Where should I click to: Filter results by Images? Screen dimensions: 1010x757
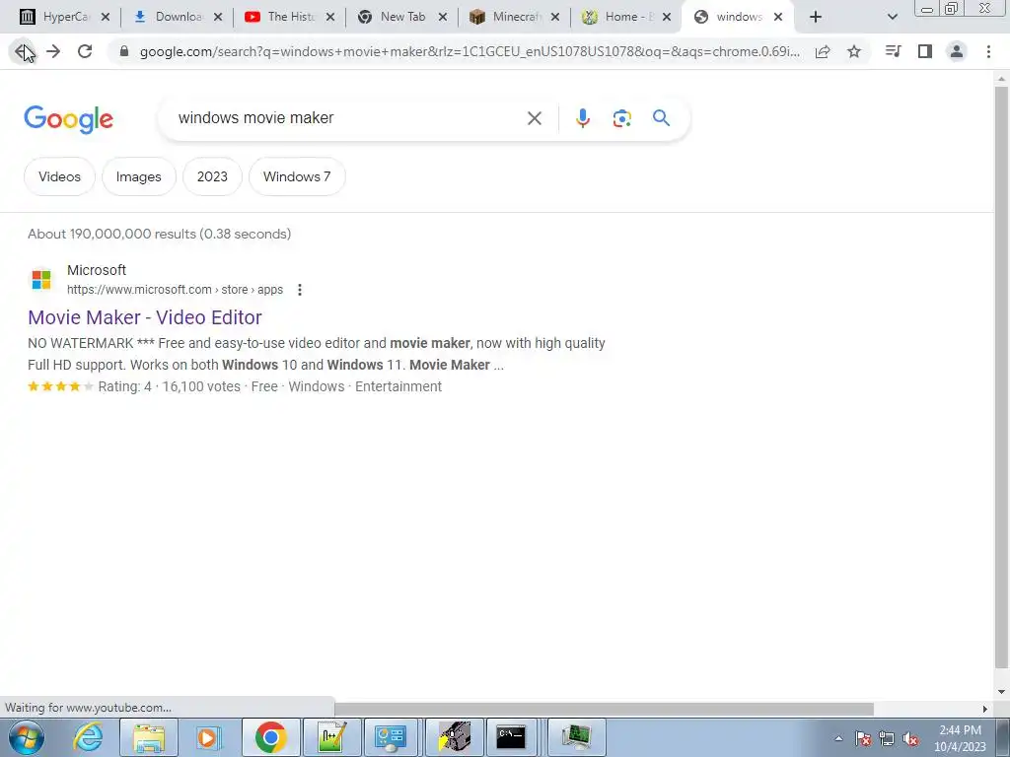(x=138, y=176)
